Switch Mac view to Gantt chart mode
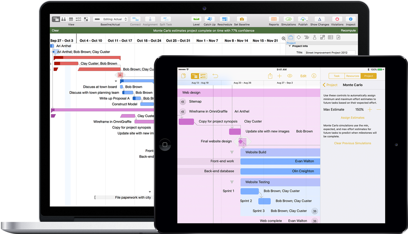408x234 pixels. 56,19
